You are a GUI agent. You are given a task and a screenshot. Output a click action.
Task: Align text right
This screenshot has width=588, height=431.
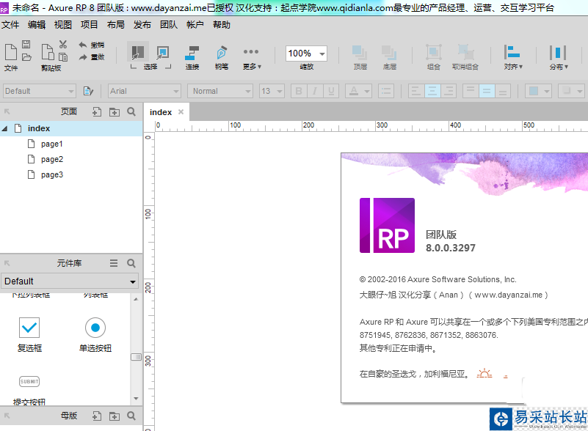click(449, 91)
